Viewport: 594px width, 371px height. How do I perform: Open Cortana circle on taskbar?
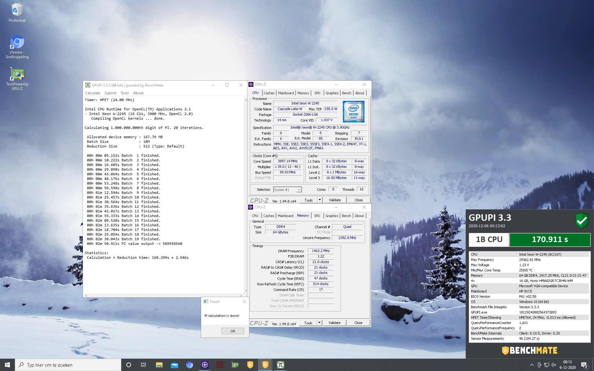click(x=129, y=365)
